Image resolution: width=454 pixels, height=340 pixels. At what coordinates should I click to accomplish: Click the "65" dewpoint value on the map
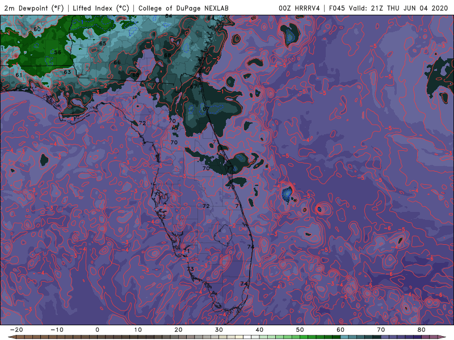(x=103, y=44)
